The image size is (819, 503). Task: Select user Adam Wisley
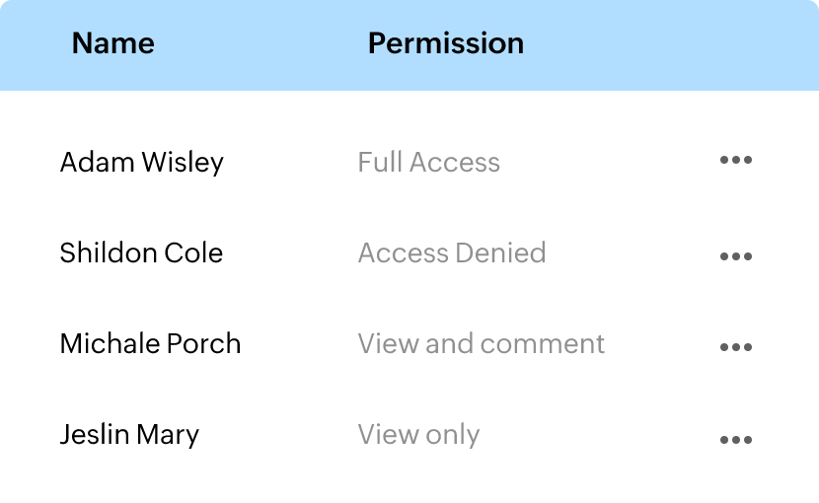(141, 162)
